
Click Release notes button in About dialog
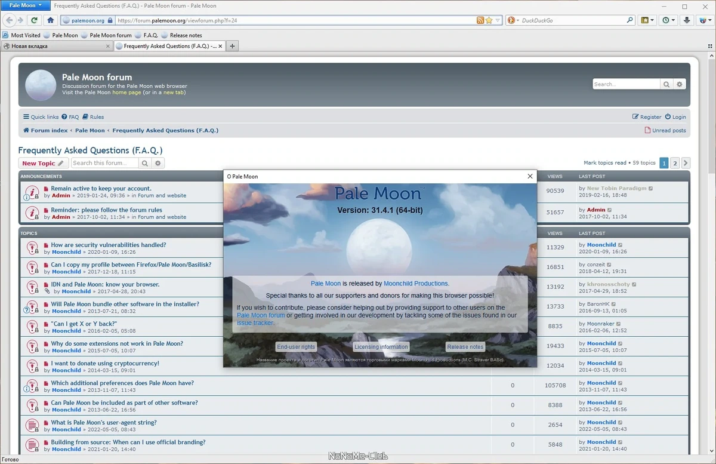465,347
